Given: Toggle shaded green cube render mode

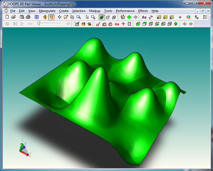Looking at the screenshot, I should pyautogui.click(x=102, y=17).
